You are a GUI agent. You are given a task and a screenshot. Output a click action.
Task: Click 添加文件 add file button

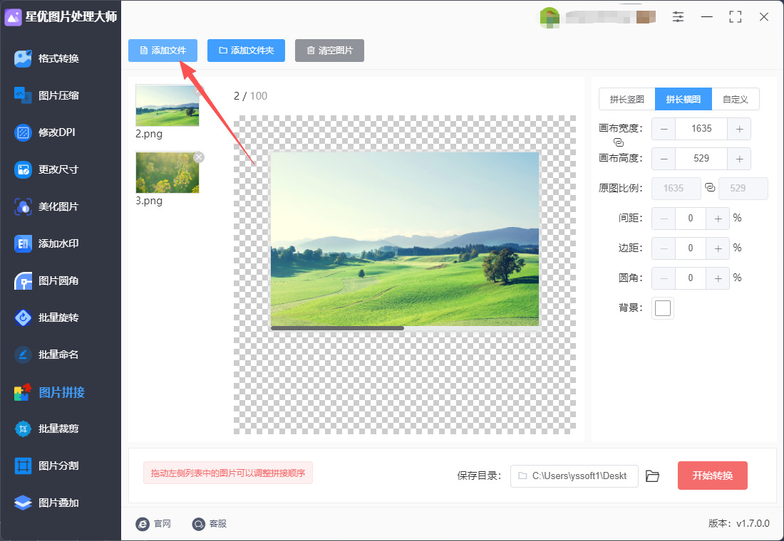click(x=163, y=51)
